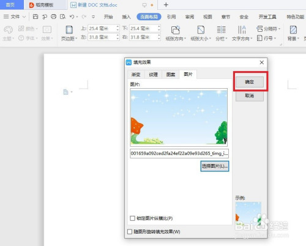Image resolution: width=306 pixels, height=246 pixels.
Task: Expand the undo history dropdown arrow
Action: coord(77,17)
